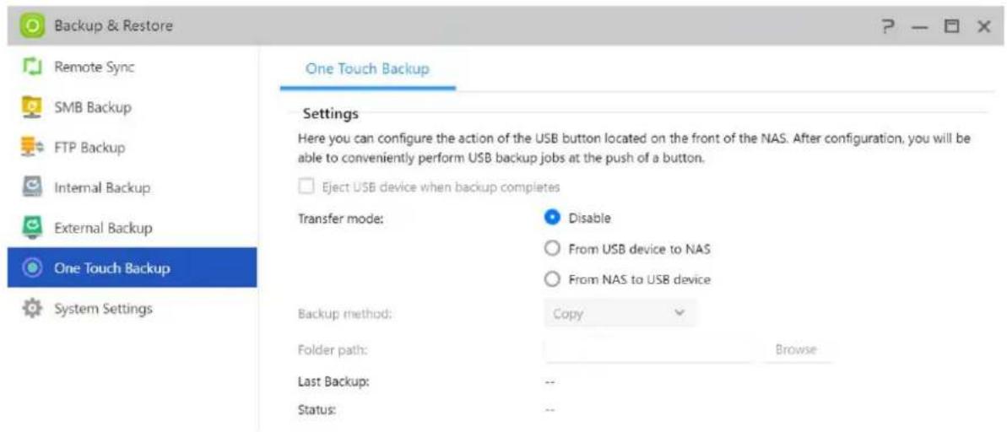
Task: Open the Backup method Copy dropdown
Action: point(620,314)
